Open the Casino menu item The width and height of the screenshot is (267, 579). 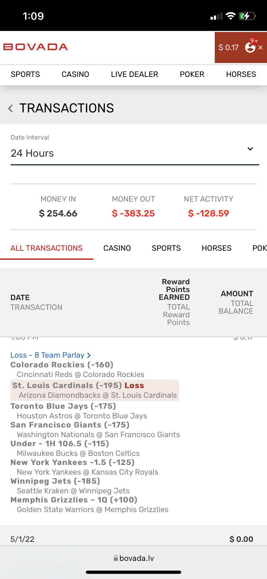[75, 74]
